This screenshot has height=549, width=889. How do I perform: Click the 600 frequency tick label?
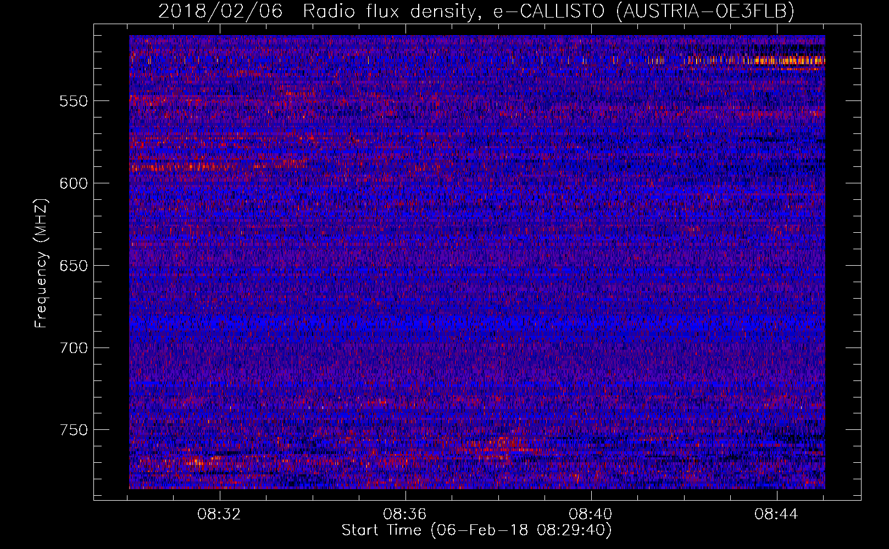74,183
